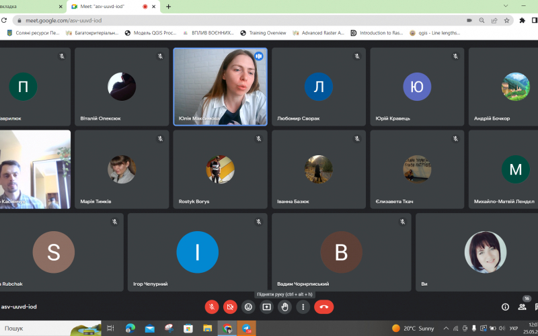Open the Advanced Raster bookmark
538x336 pixels.
click(x=318, y=33)
